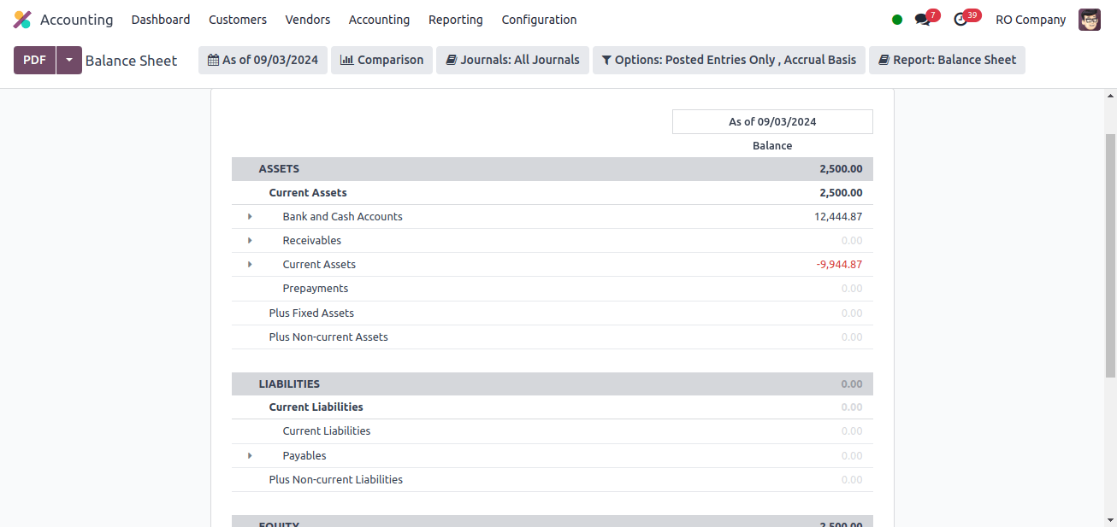
Task: Open the 'As of 09/03/2024' date filter
Action: tap(263, 61)
